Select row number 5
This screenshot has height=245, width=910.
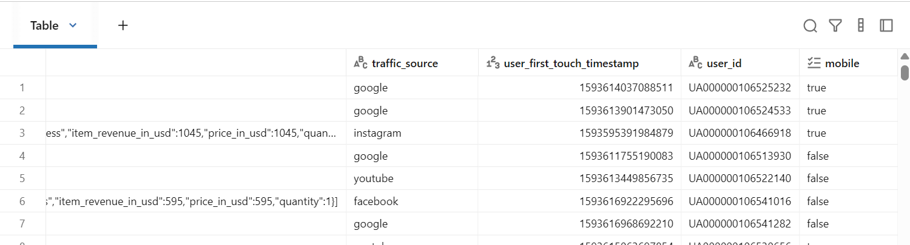point(22,178)
